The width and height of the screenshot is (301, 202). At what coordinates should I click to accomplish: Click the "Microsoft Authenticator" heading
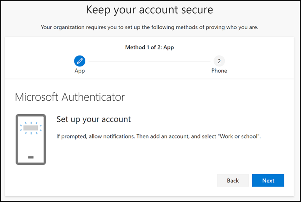70,97
